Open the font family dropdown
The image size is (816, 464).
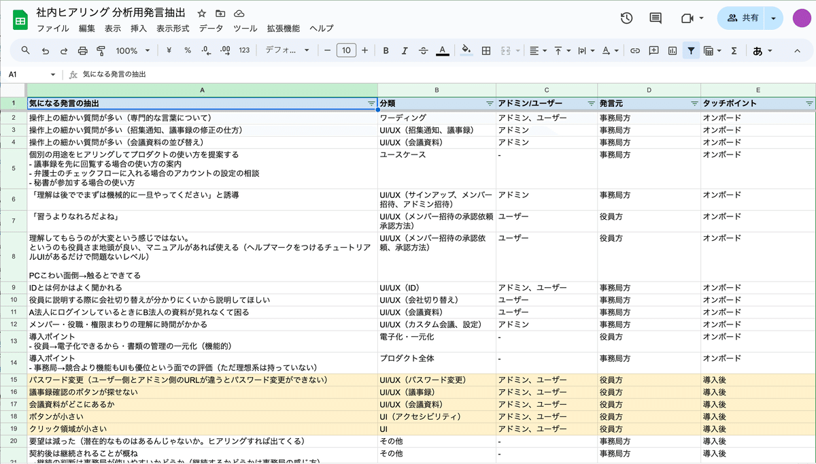click(x=287, y=50)
